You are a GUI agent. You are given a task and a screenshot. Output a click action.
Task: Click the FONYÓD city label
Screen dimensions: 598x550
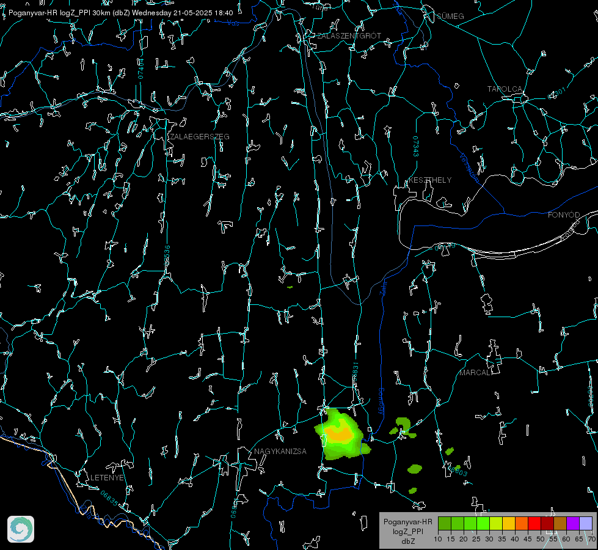[564, 215]
